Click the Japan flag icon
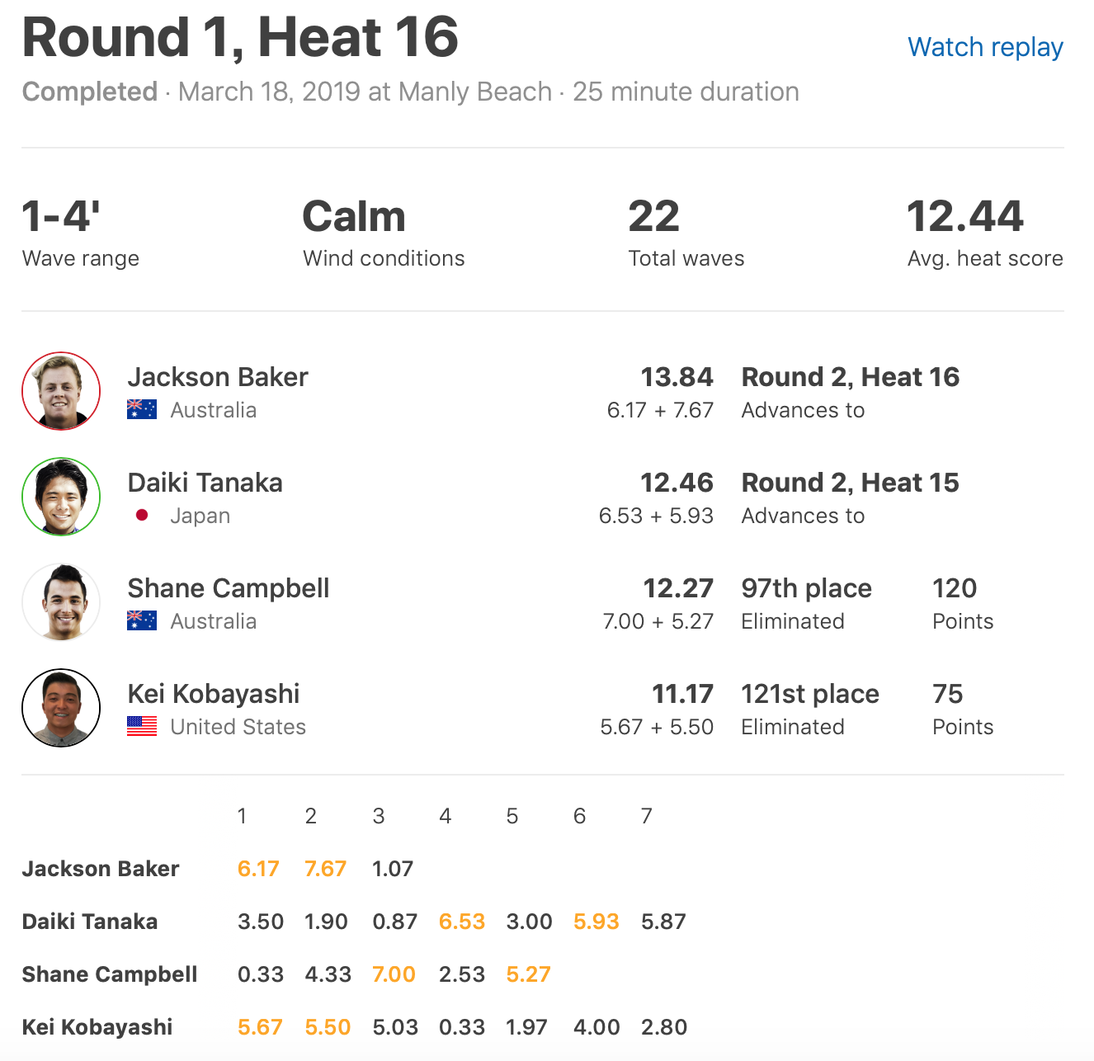The height and width of the screenshot is (1061, 1094). 142,516
